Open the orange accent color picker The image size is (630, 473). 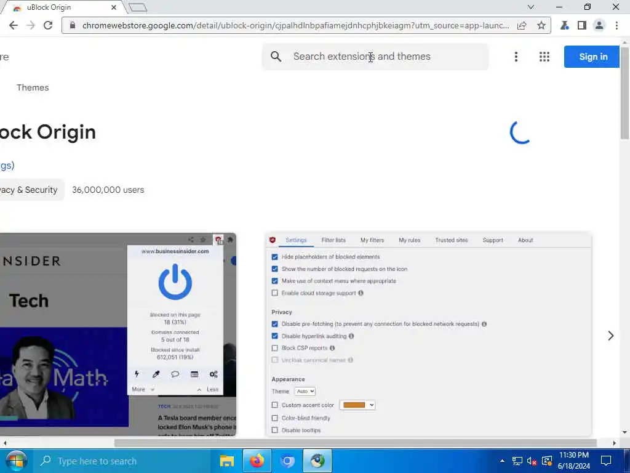pos(357,405)
